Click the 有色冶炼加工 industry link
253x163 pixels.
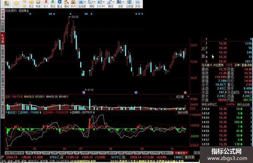pyautogui.click(x=209, y=105)
